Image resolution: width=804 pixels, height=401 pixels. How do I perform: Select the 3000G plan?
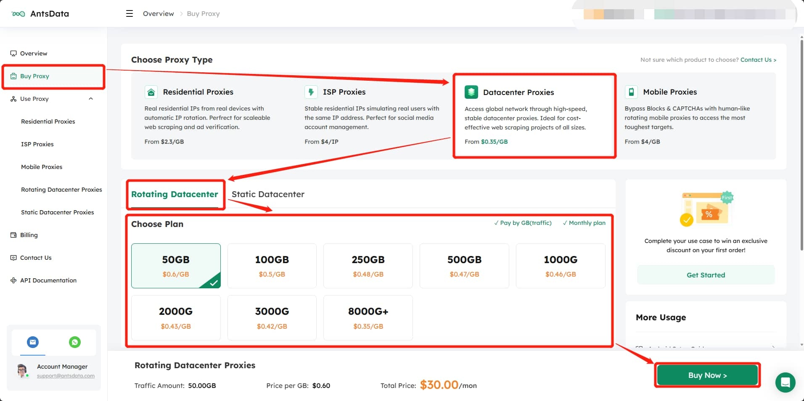[x=272, y=318]
